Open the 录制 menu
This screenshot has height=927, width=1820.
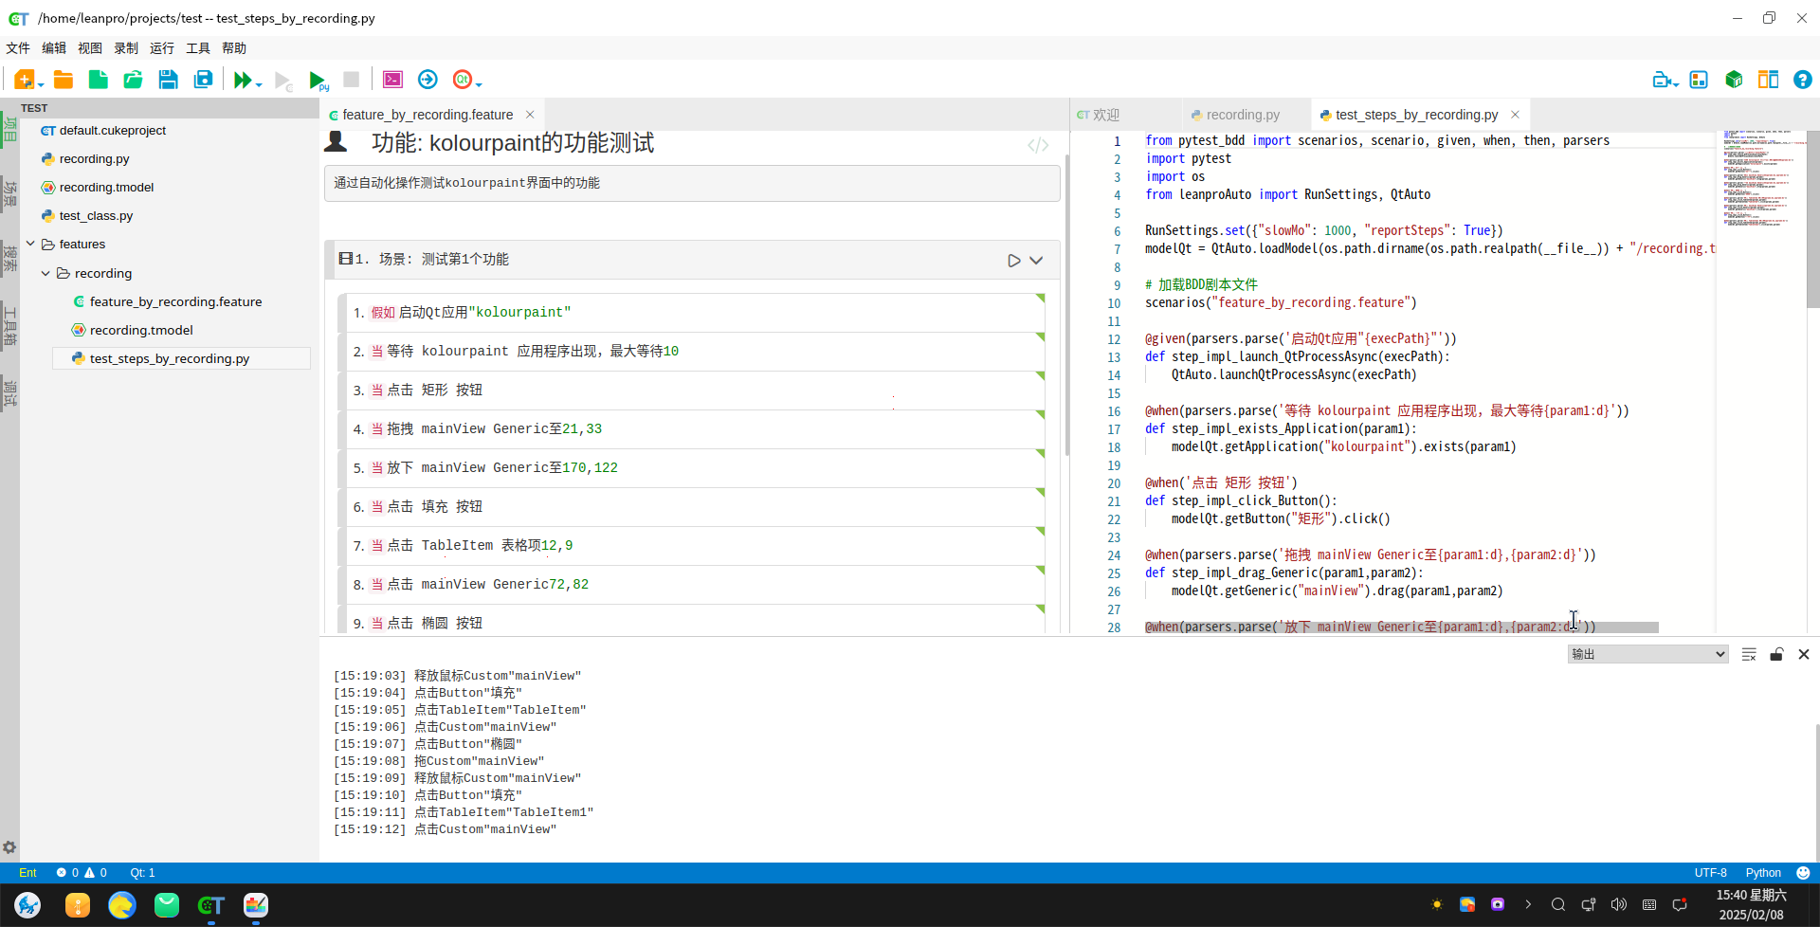click(x=126, y=48)
